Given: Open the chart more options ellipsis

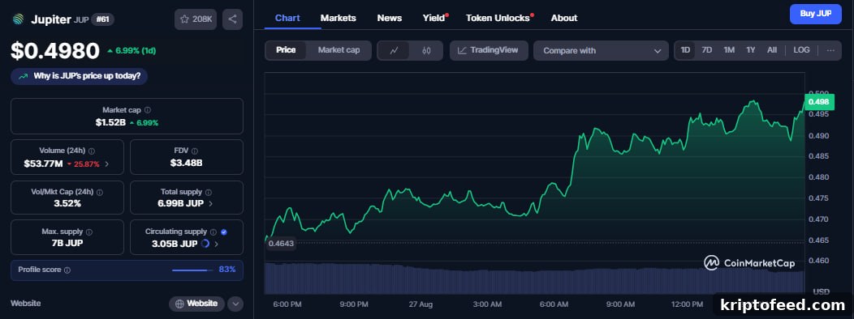Looking at the screenshot, I should pyautogui.click(x=830, y=50).
